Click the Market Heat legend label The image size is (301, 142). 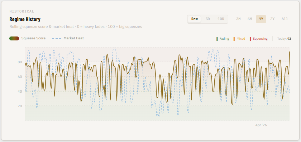74,38
